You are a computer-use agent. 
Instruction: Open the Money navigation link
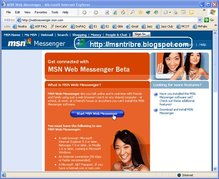pos(96,35)
